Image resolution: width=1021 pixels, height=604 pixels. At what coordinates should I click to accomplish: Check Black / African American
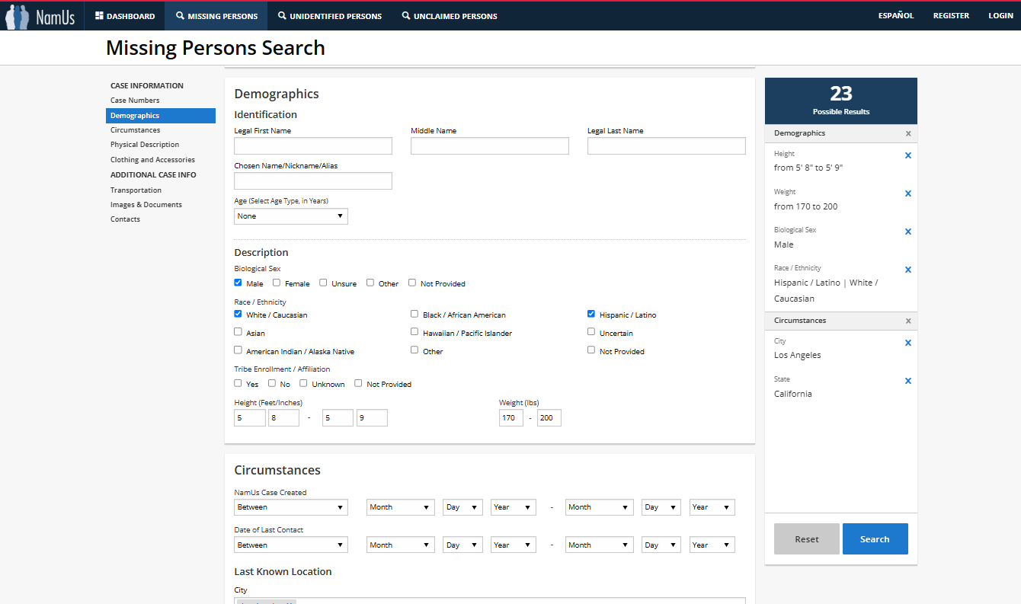[414, 314]
